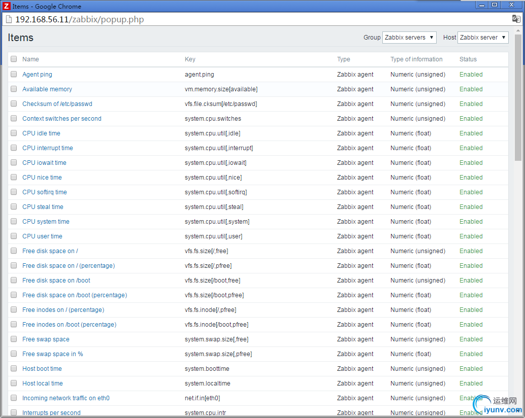Image resolution: width=525 pixels, height=418 pixels.
Task: Click the Type of information column header
Action: point(416,59)
